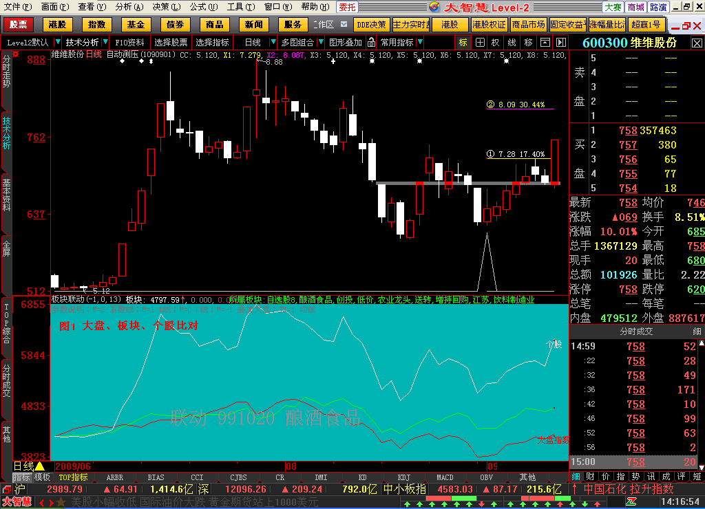This screenshot has width=705, height=509.
Task: Click the status bar icon before 沪
Action: tap(6, 489)
